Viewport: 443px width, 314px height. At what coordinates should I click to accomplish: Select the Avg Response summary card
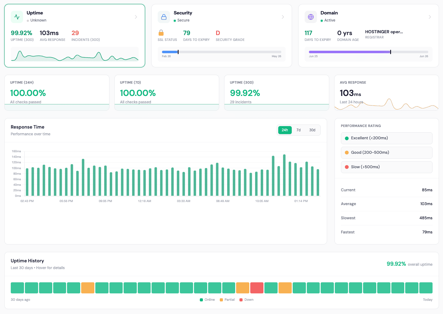[386, 92]
